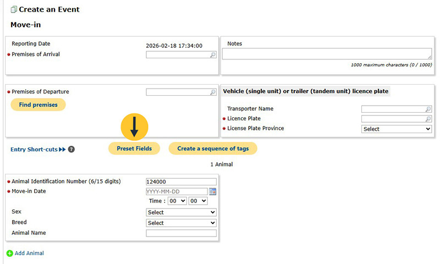Open the License Plate Province dropdown
This screenshot has height=264, width=440.
396,129
